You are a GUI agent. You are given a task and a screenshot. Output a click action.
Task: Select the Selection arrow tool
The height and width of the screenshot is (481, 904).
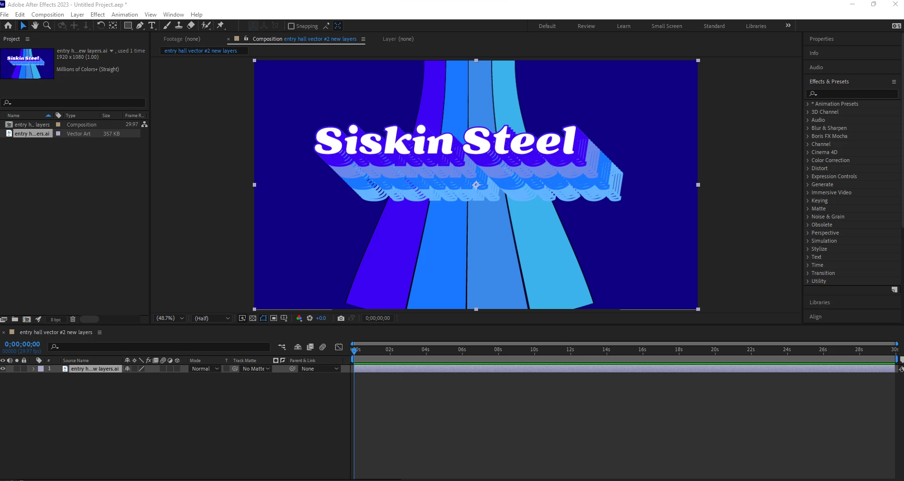[x=23, y=26]
